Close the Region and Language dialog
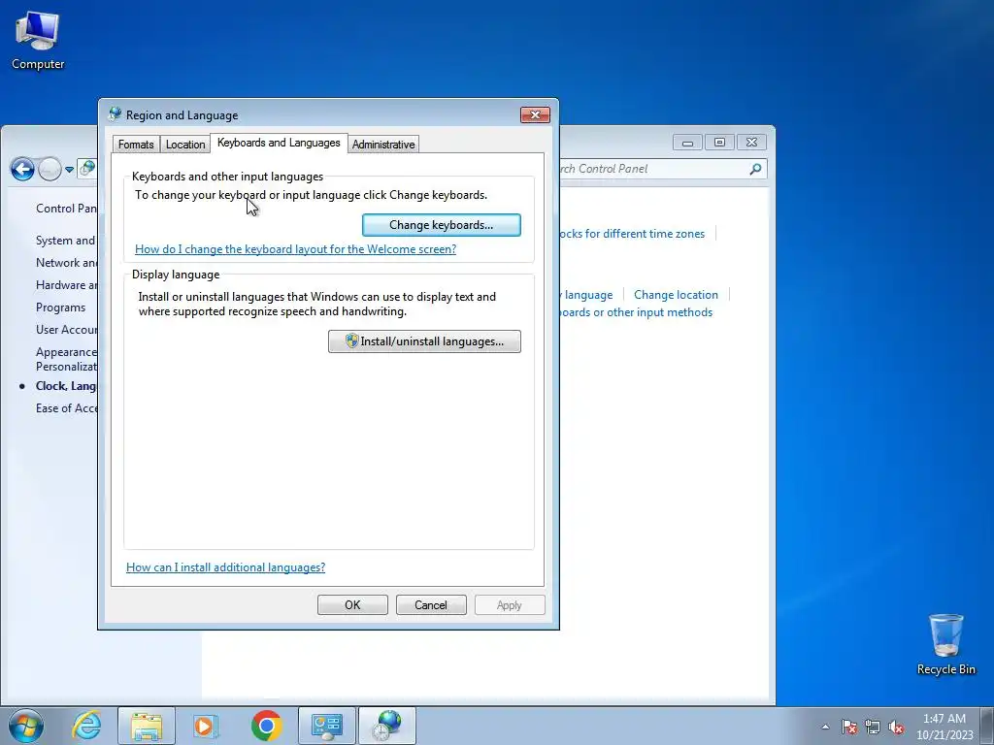Viewport: 994px width, 745px height. tap(535, 114)
